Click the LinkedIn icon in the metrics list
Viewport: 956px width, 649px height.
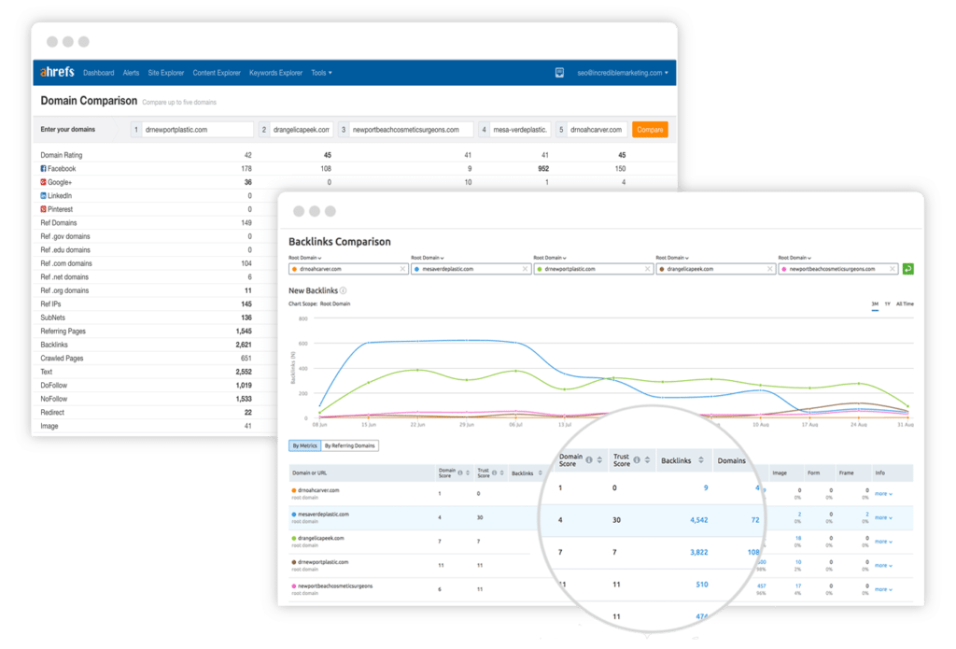(x=43, y=196)
